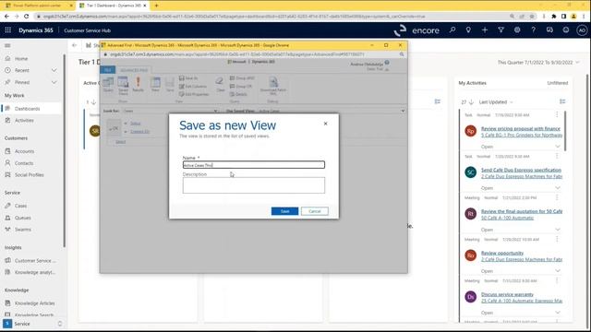591x332 pixels.
Task: Switch the Service area selector at bottom
Action: (32, 324)
